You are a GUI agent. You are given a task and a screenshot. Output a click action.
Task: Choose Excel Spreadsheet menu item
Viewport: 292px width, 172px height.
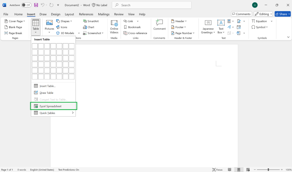click(x=53, y=106)
